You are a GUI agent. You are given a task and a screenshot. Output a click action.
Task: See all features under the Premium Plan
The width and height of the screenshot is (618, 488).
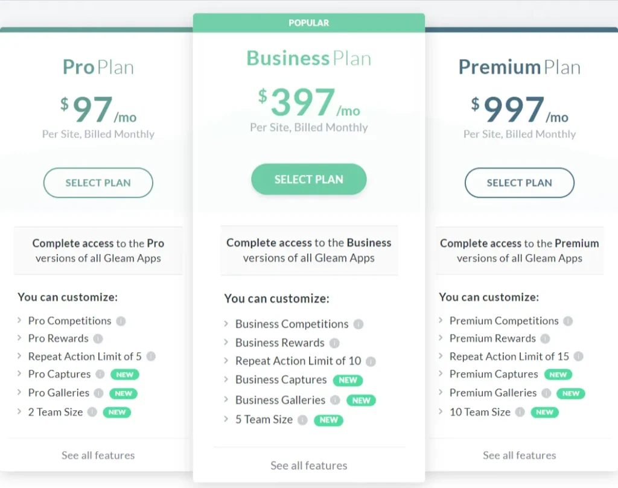pyautogui.click(x=519, y=455)
